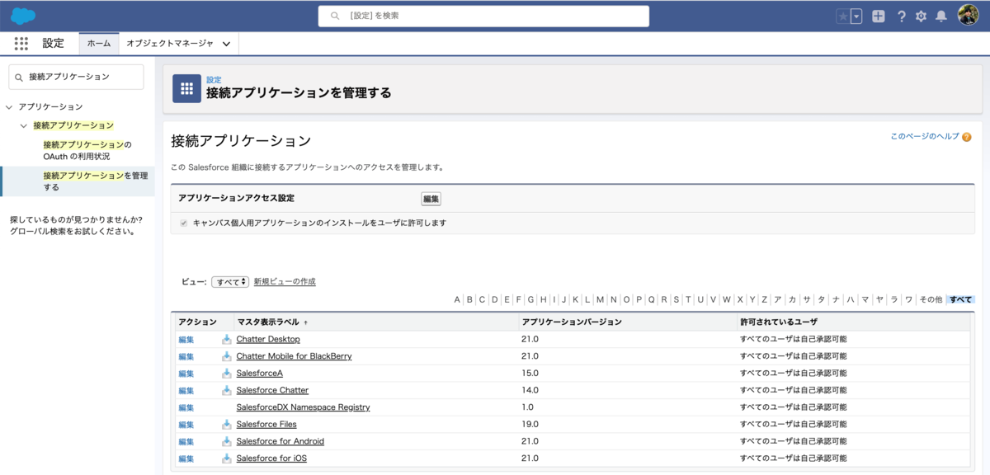Click version 1.0 in SalesforceDX Namespace Registry row
Viewport: 990px width, 475px height.
tap(527, 407)
